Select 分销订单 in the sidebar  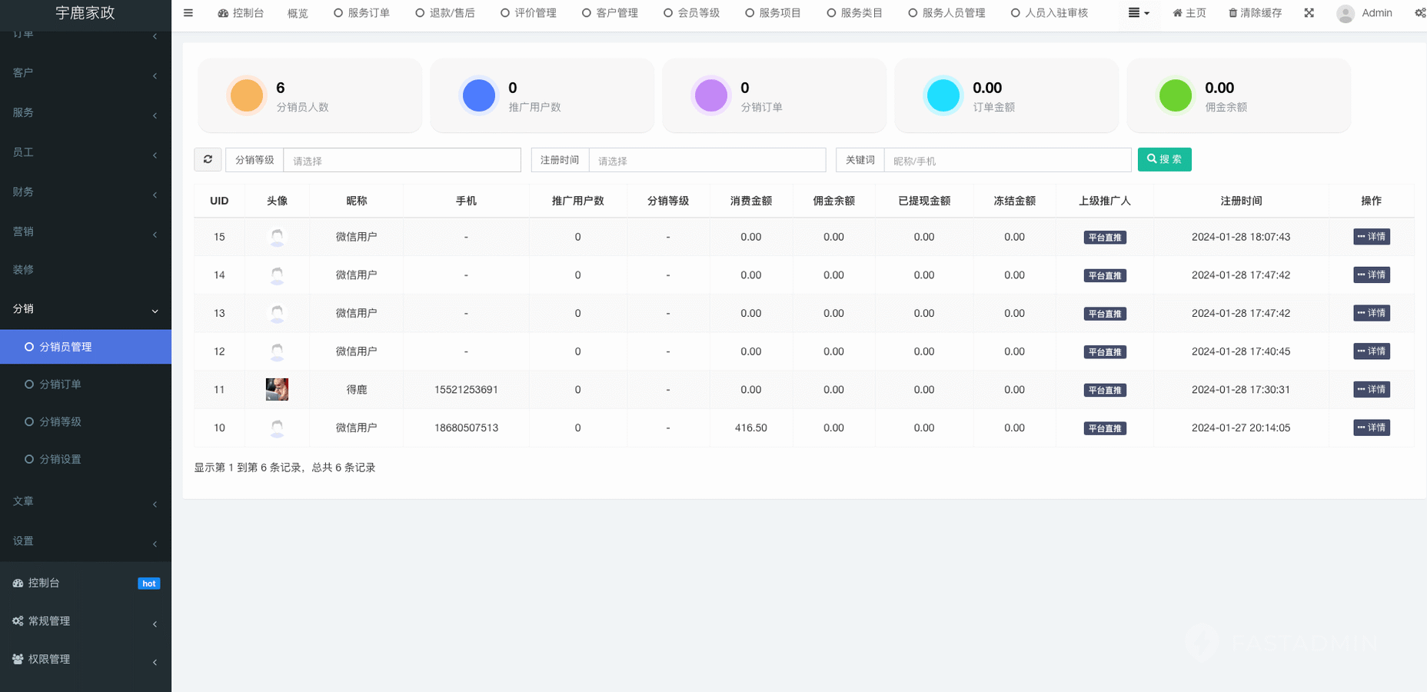click(x=60, y=384)
